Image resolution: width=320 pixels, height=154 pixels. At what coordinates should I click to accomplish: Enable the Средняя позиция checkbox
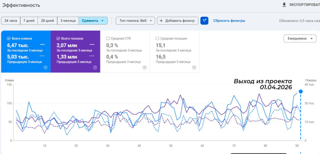click(157, 38)
